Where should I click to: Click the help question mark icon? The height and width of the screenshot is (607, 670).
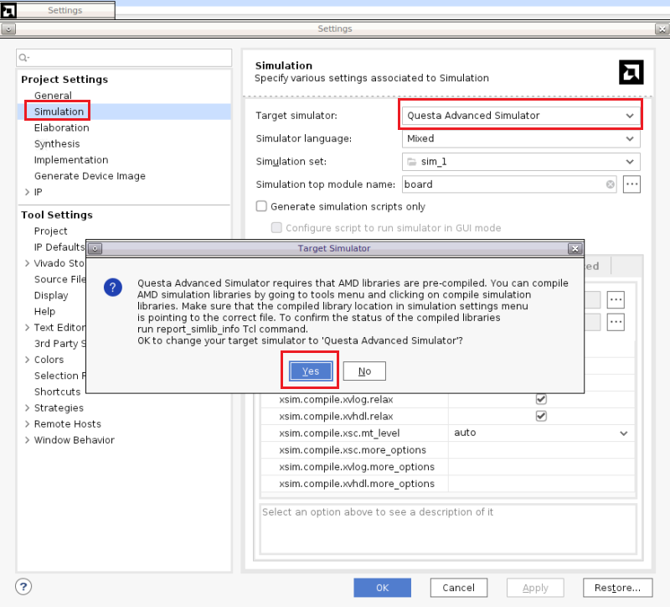[x=23, y=587]
